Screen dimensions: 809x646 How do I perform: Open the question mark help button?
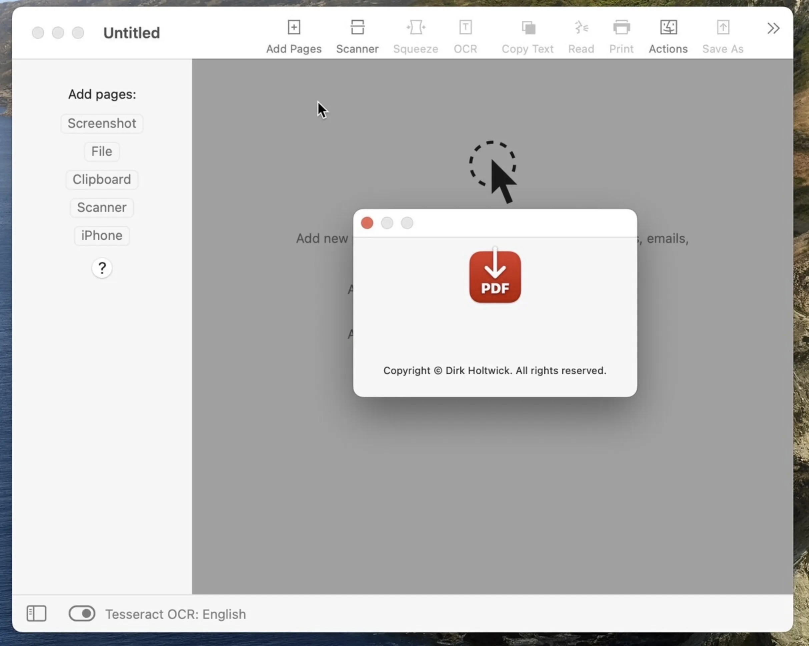[102, 268]
